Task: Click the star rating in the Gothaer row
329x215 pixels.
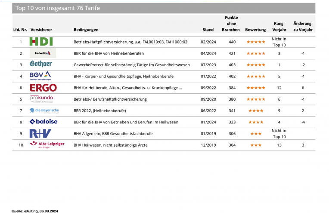Action: (256, 65)
